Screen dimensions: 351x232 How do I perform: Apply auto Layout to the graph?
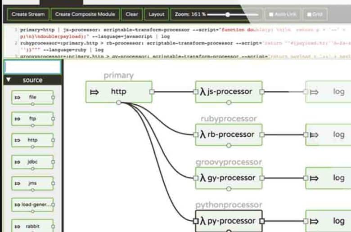click(x=157, y=14)
